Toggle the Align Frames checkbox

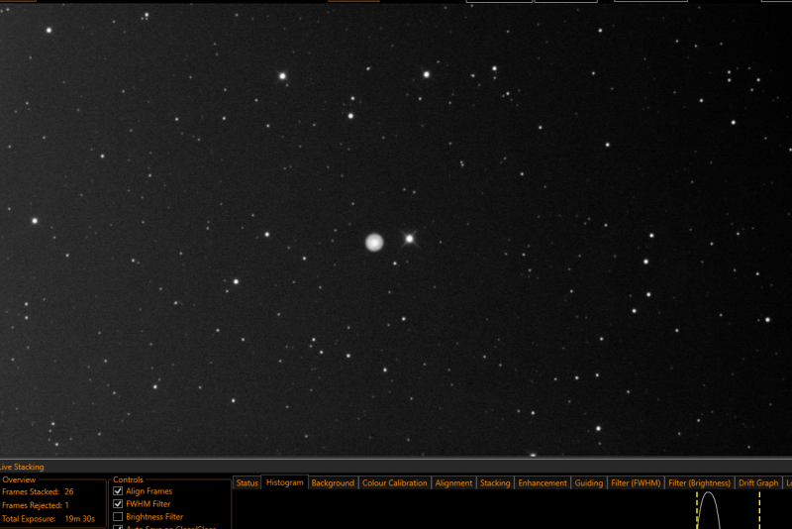pos(118,491)
